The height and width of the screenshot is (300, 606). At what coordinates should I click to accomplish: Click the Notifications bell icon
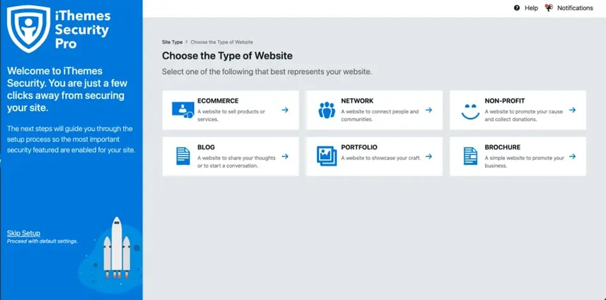coord(549,8)
